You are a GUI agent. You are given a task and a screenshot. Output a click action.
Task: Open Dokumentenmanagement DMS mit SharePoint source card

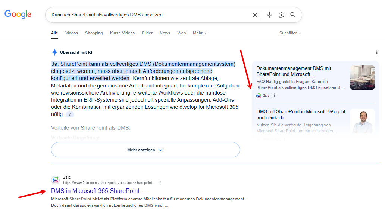point(294,71)
